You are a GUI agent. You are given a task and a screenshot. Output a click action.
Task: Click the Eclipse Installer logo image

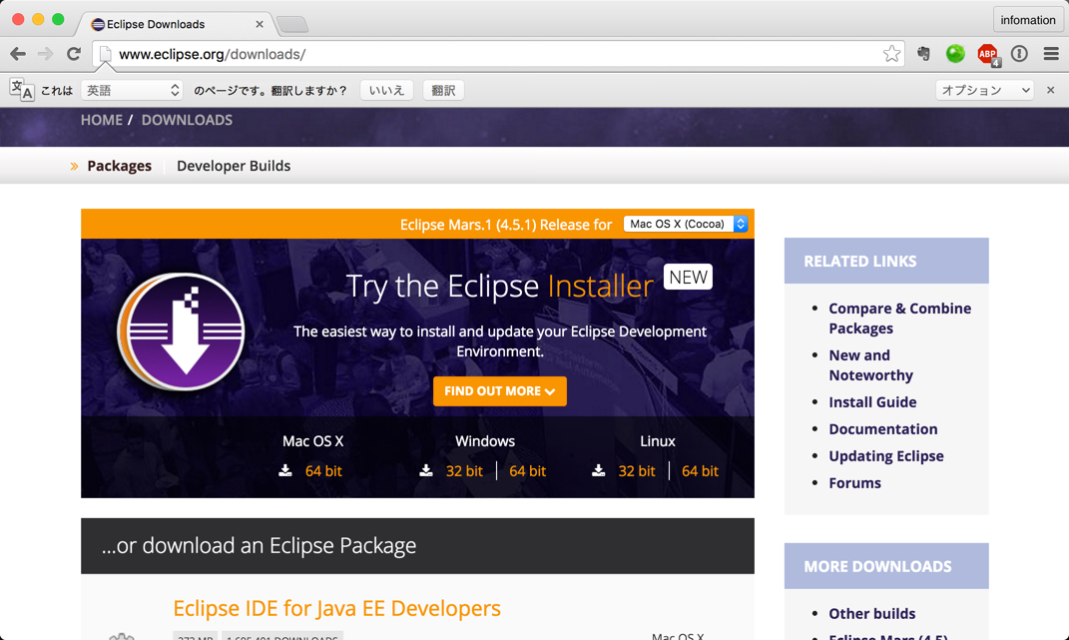181,331
